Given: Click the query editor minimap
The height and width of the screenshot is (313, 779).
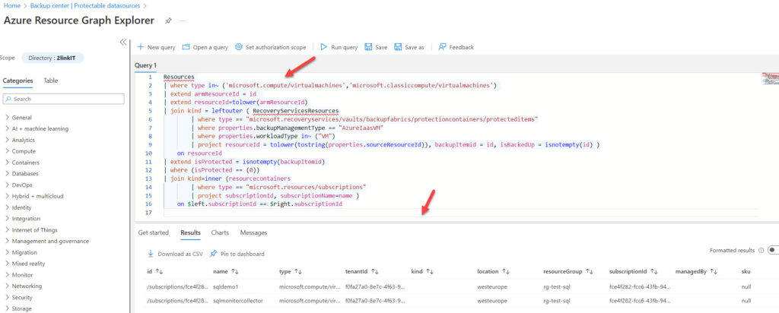Looking at the screenshot, I should pyautogui.click(x=769, y=78).
